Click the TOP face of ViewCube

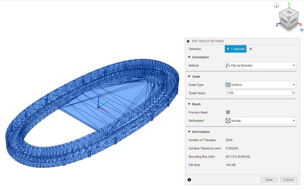coord(289,12)
